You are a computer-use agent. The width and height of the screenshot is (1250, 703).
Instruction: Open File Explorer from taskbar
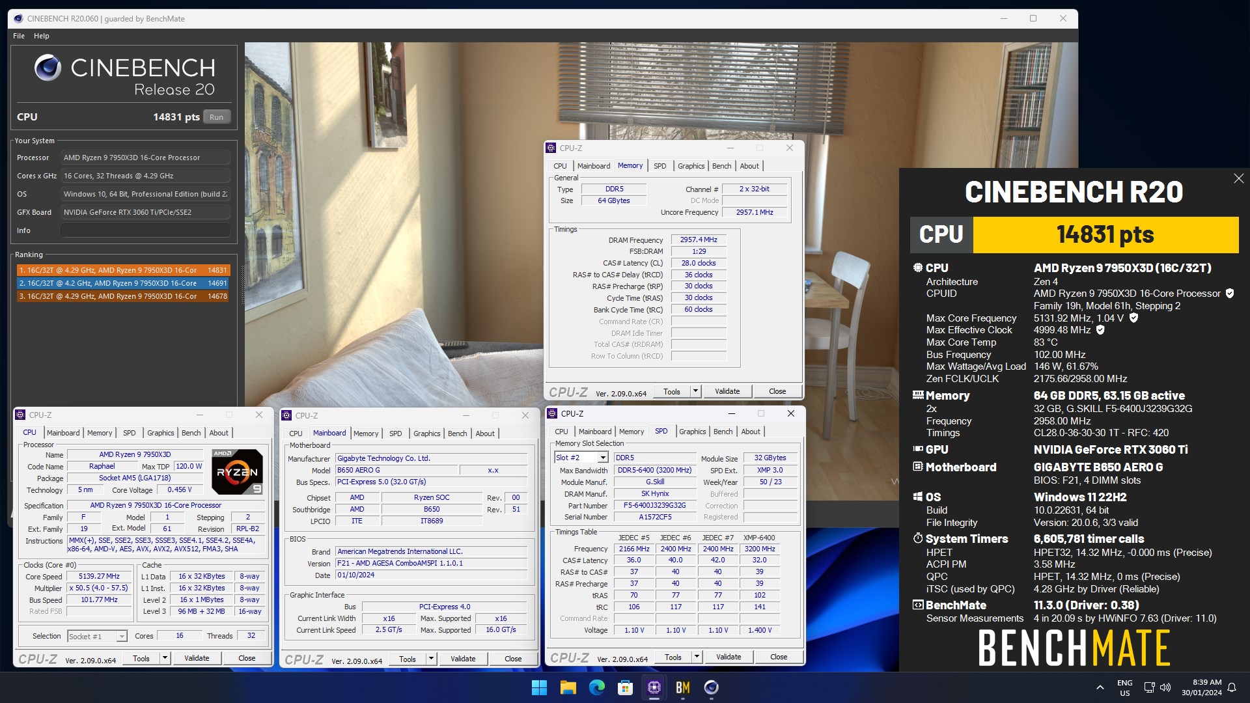(x=568, y=687)
